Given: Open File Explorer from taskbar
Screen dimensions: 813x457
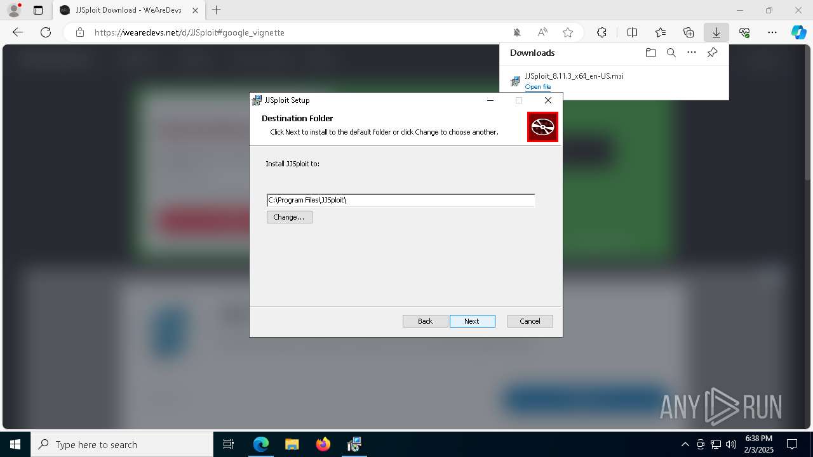Looking at the screenshot, I should 292,444.
